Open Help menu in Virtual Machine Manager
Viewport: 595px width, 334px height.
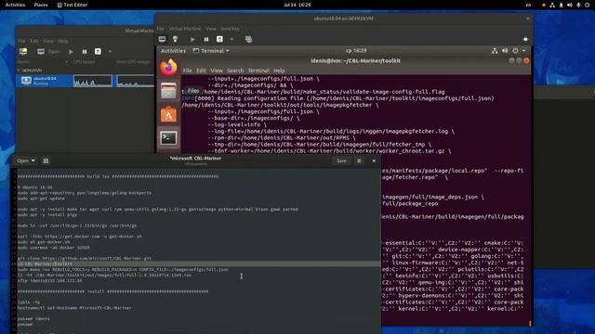coord(63,41)
